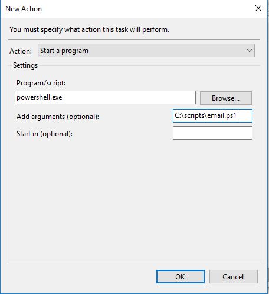This screenshot has height=294, width=269.
Task: Click the chevron arrow of Action combo box
Action: 250,51
